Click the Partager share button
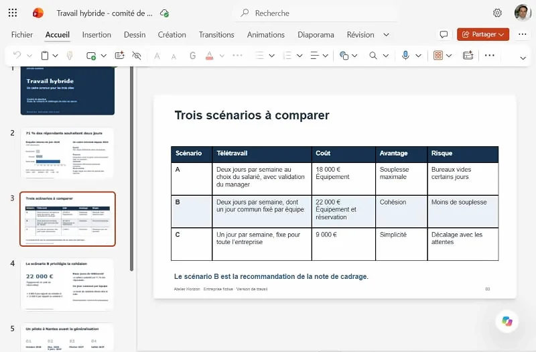 coord(482,35)
